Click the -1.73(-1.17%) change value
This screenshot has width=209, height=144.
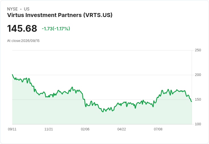click(x=56, y=29)
